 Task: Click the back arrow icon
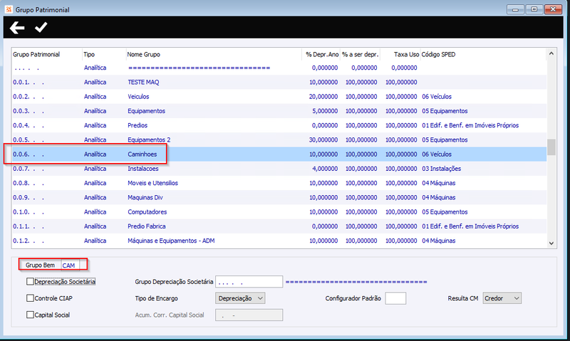pyautogui.click(x=17, y=28)
